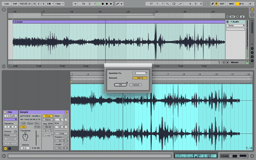This screenshot has width=256, height=160.
Task: Click the 100.00 tempo field in the transport bar
Action: coord(23,4)
